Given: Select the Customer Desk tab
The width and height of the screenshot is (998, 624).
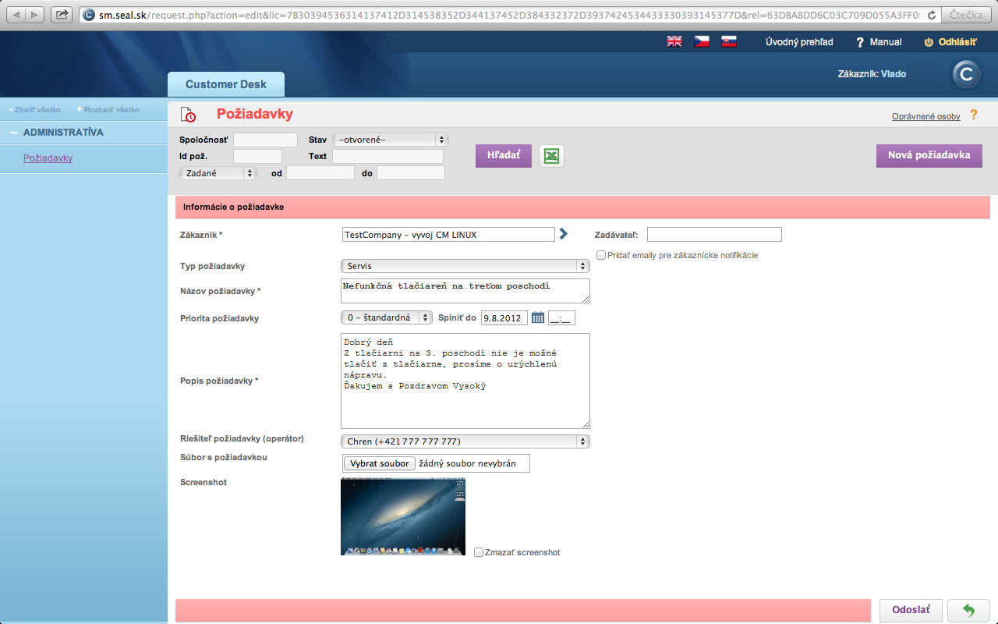Looking at the screenshot, I should [226, 84].
